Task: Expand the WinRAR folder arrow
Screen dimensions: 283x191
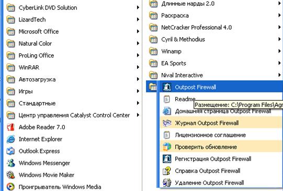Action: 138,67
